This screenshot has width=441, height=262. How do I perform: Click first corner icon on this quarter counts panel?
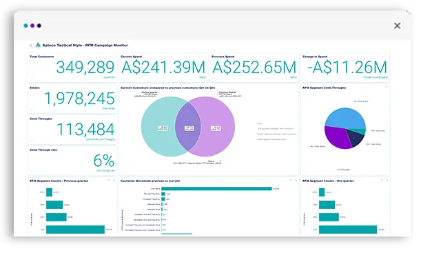(x=382, y=181)
